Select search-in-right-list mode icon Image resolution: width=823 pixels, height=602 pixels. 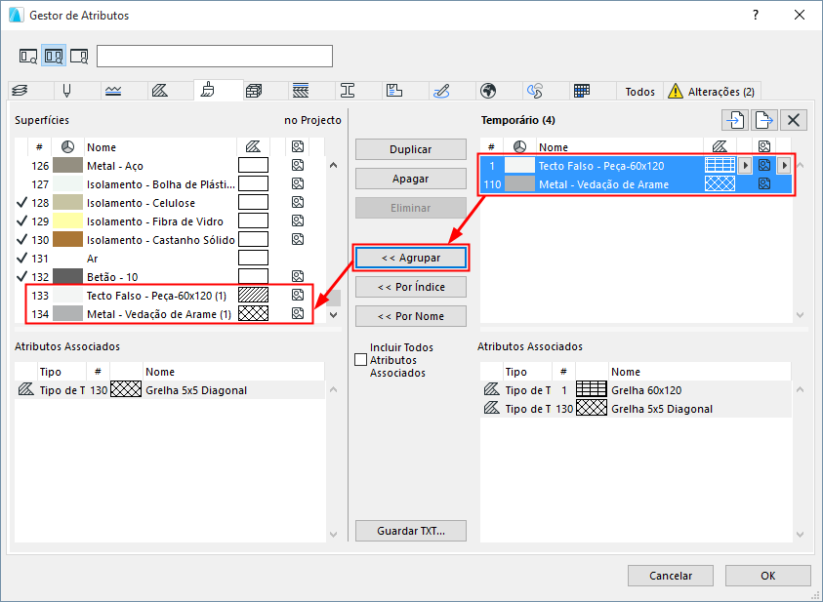pos(79,56)
